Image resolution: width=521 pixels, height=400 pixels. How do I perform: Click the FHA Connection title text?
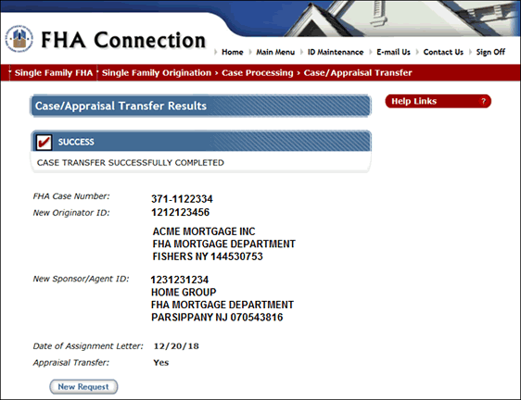tap(123, 40)
